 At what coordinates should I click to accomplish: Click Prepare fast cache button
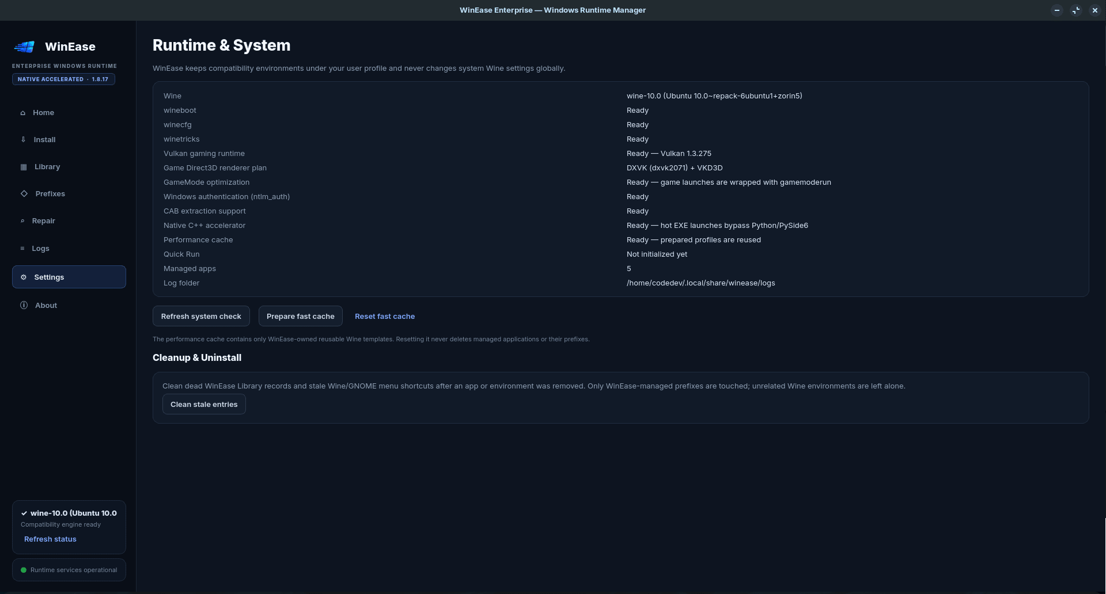click(300, 316)
